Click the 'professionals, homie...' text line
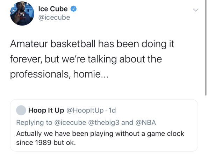 59,74
